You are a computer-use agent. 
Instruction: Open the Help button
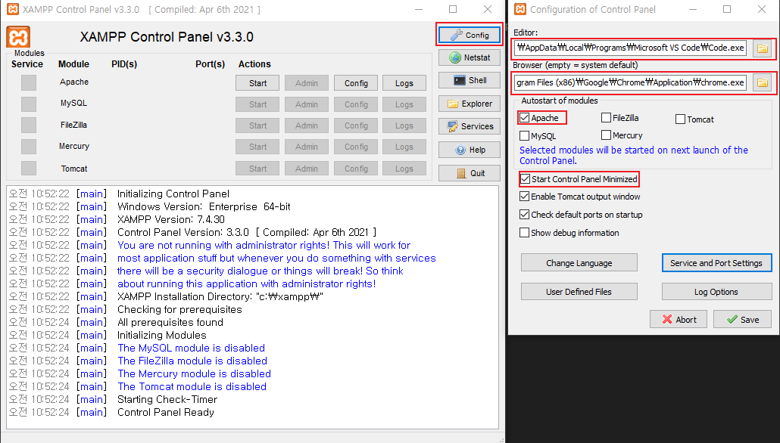469,150
